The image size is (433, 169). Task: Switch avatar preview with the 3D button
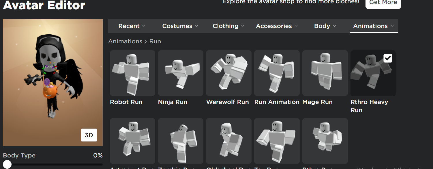click(89, 135)
